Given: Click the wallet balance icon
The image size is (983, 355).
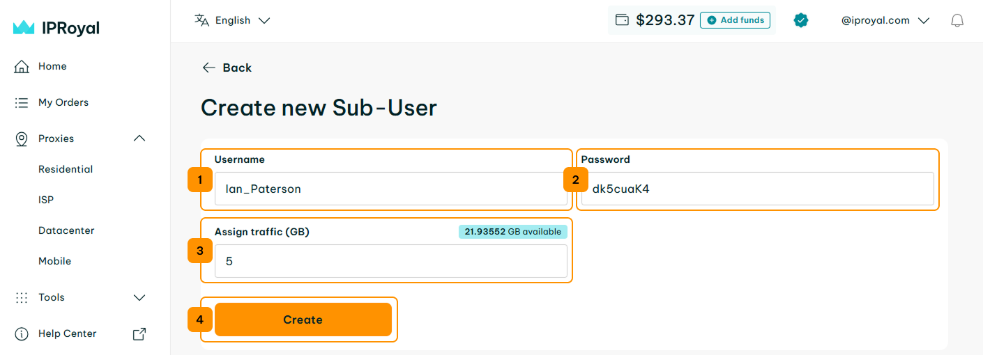Looking at the screenshot, I should pyautogui.click(x=622, y=20).
